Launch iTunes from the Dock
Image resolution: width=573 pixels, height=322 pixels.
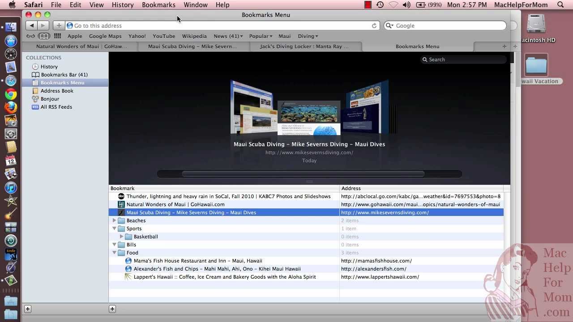[x=11, y=187]
